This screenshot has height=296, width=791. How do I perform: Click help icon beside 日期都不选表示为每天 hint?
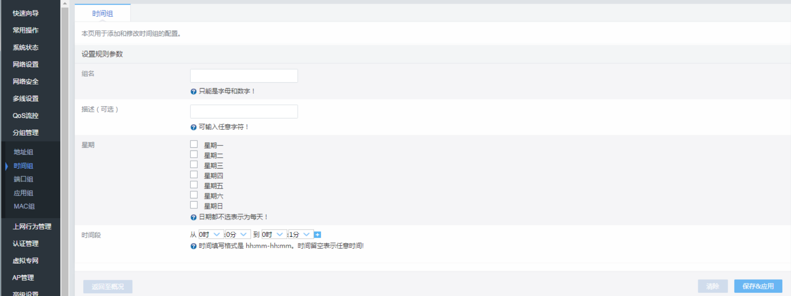[x=193, y=217]
